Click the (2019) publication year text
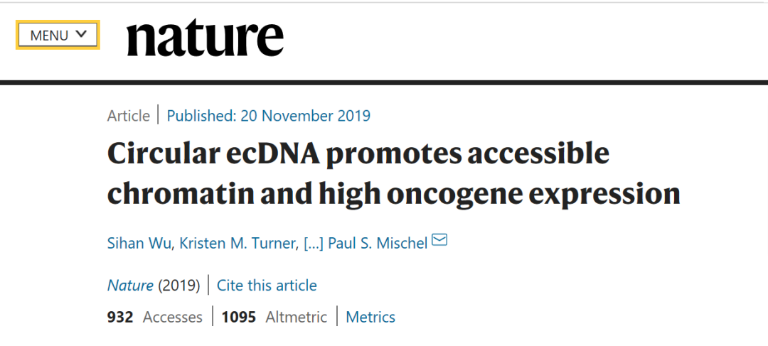Screen dimensions: 768x346 (179, 285)
